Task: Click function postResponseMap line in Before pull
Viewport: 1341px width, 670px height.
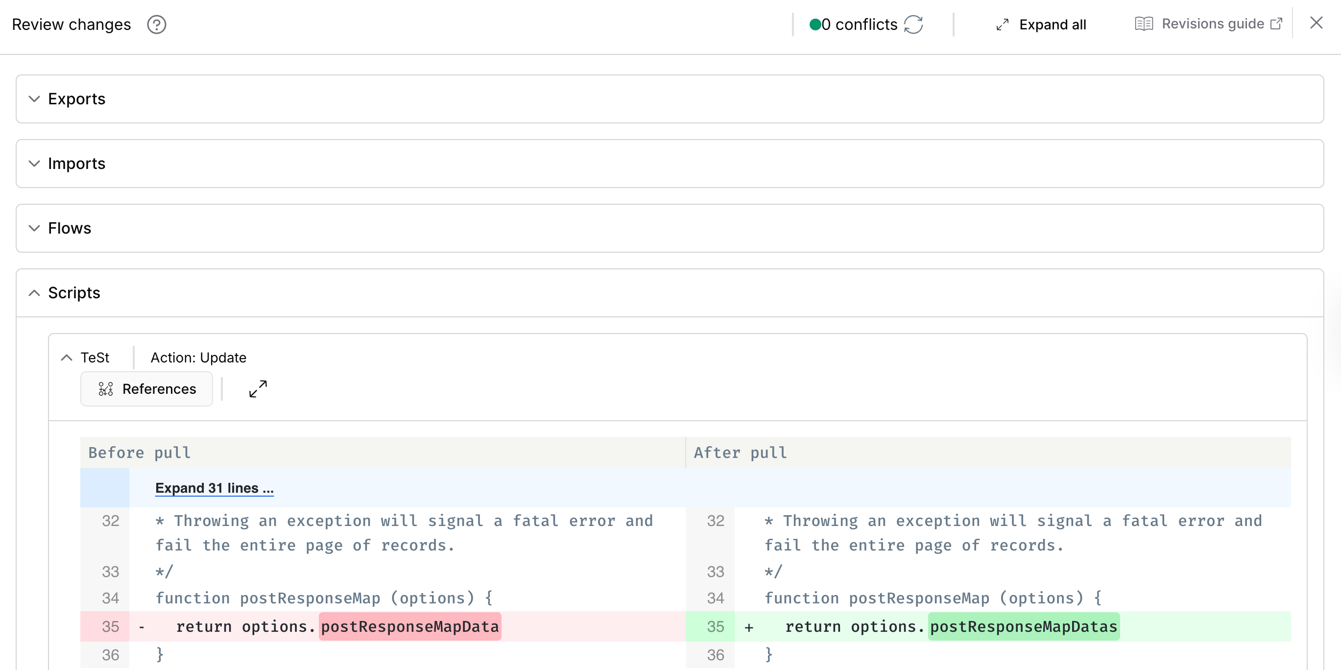Action: [324, 598]
